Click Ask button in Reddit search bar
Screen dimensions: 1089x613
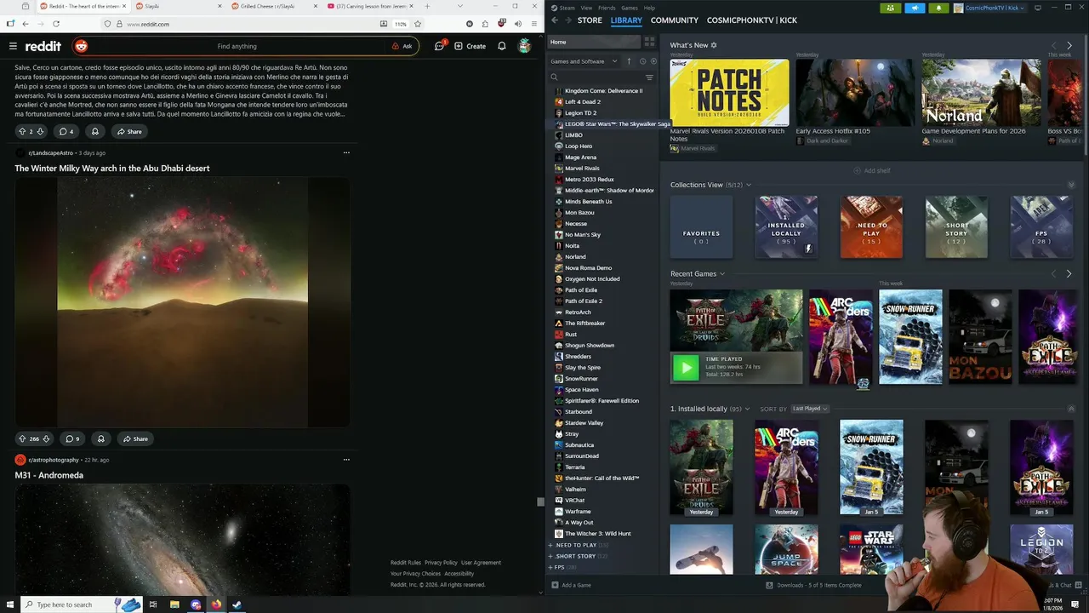click(402, 46)
